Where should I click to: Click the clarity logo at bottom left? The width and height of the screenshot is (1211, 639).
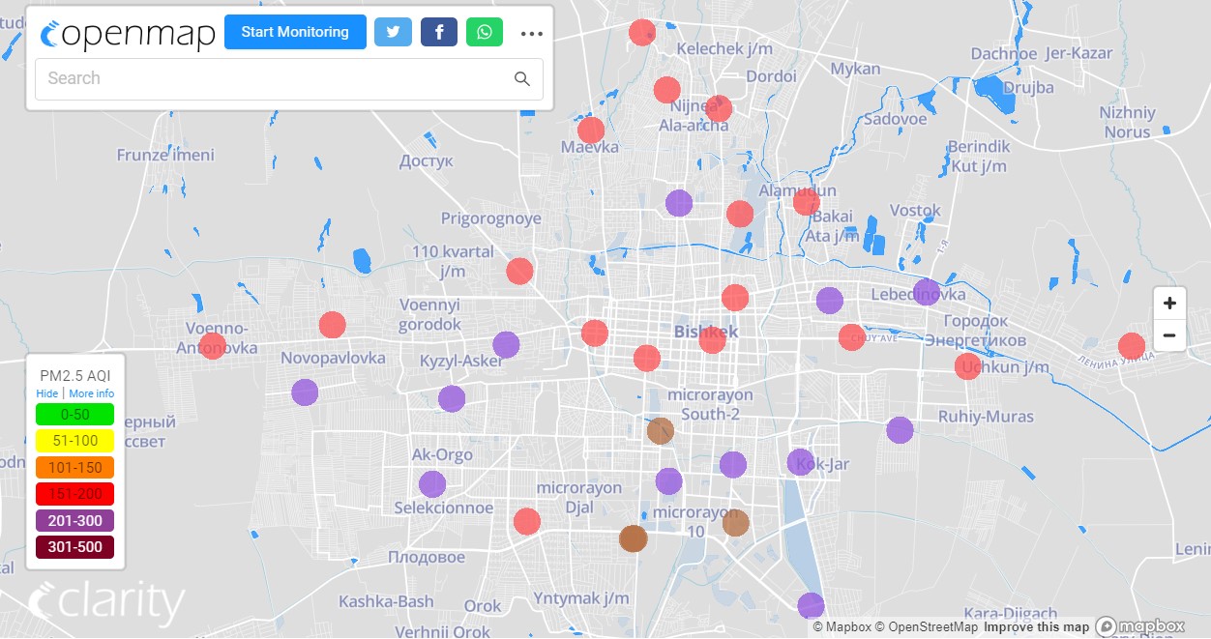(x=106, y=603)
